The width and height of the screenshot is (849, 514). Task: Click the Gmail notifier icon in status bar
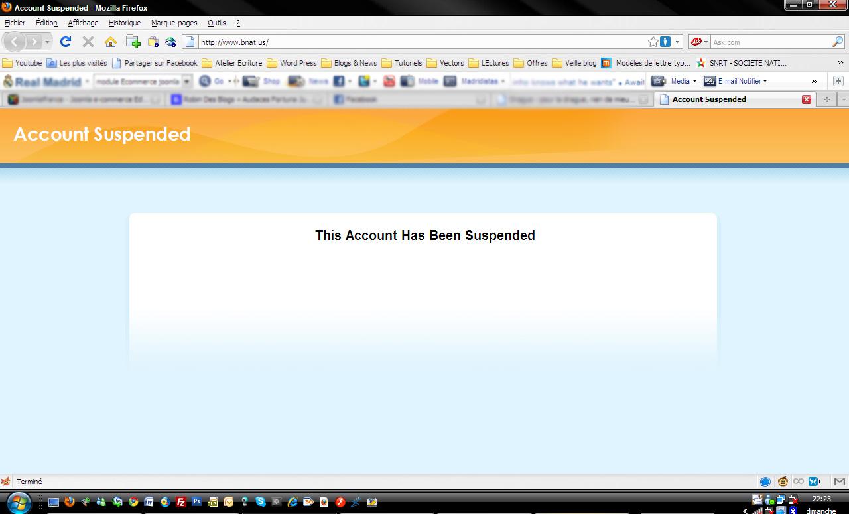[x=839, y=482]
